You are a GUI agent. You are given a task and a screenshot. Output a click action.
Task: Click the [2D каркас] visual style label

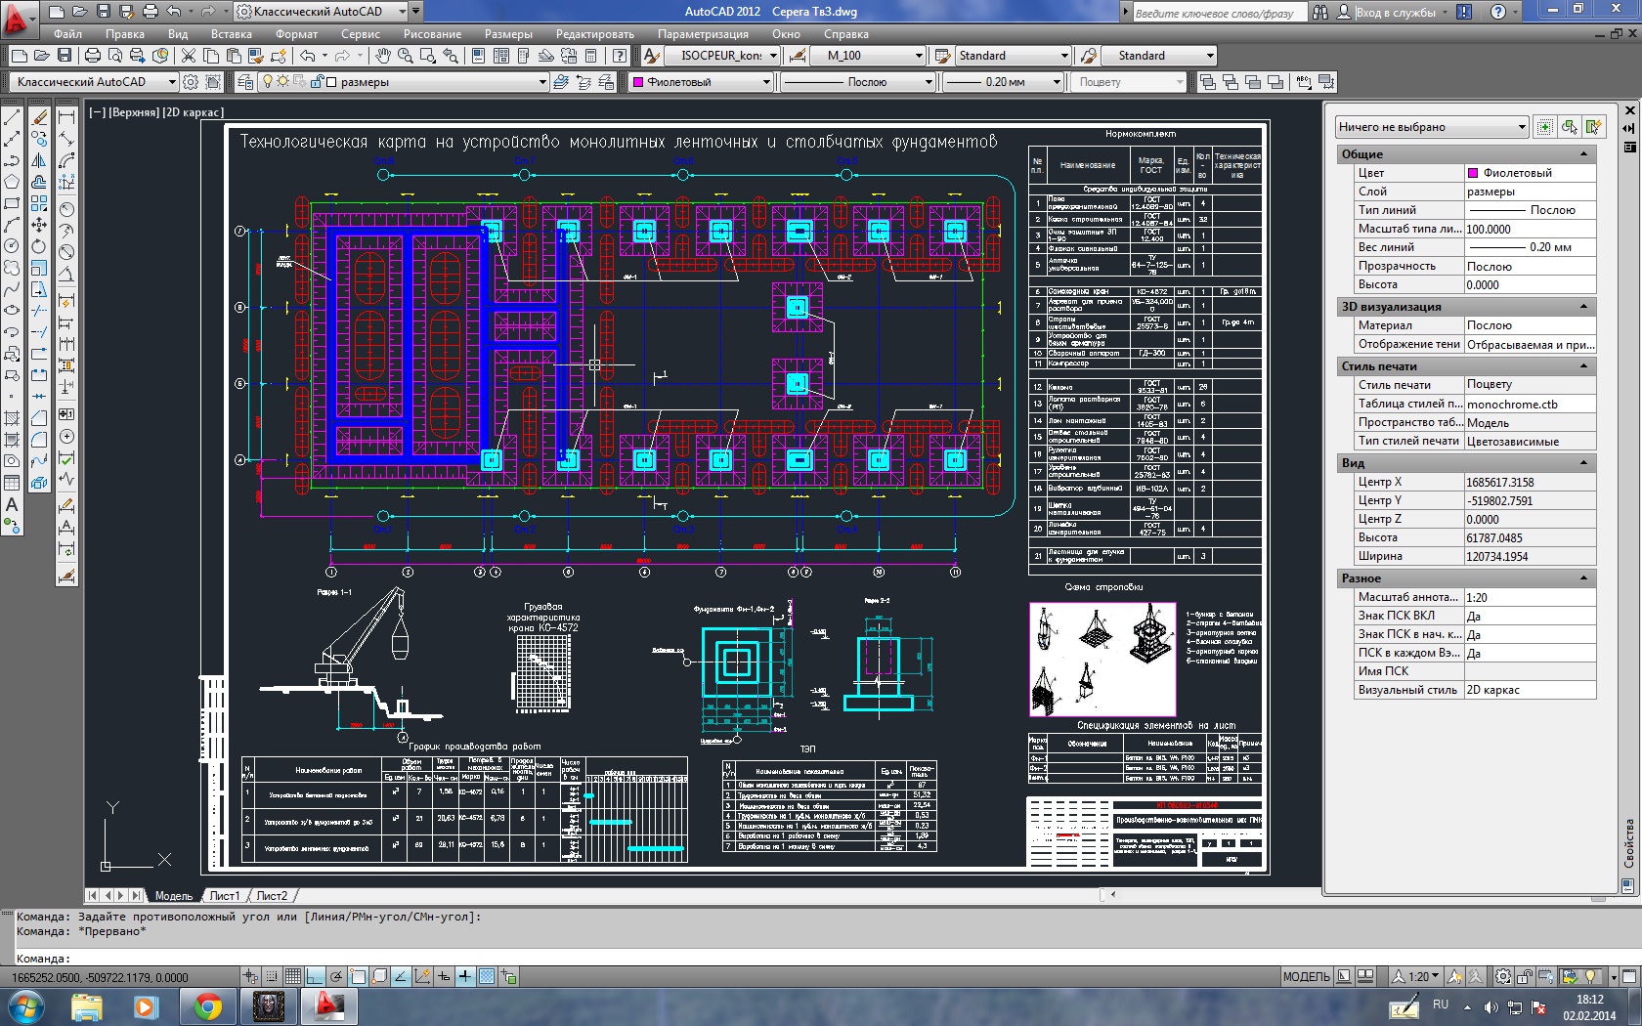(194, 112)
